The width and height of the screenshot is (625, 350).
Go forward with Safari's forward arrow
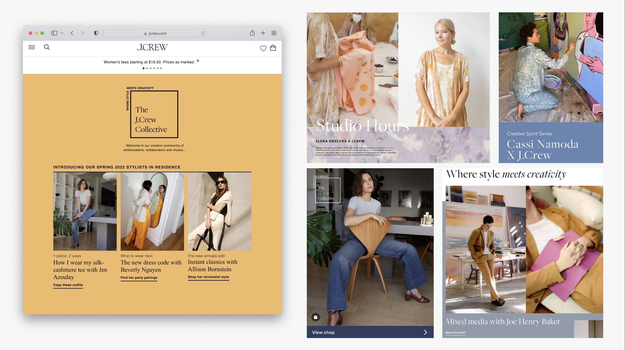click(82, 33)
